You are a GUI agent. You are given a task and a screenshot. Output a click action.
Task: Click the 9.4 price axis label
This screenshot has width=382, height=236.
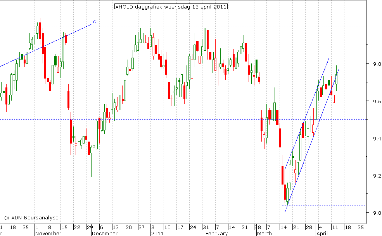tap(370, 139)
